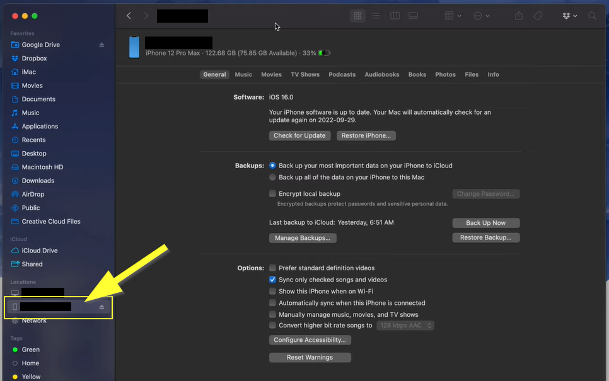Switch to list view

pyautogui.click(x=376, y=16)
